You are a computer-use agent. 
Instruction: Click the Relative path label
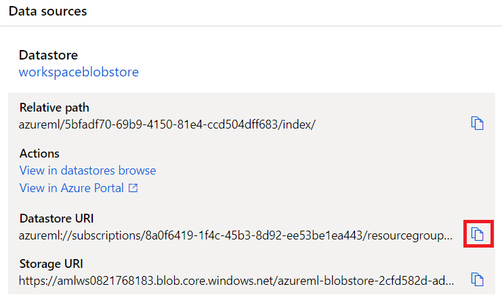54,108
